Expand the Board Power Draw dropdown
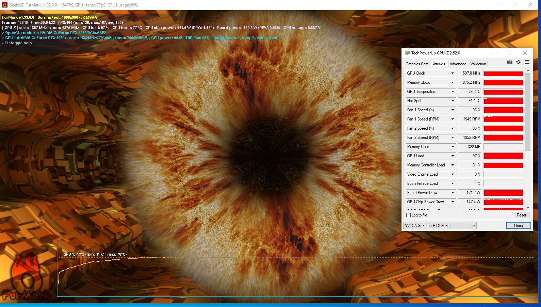 click(x=453, y=193)
